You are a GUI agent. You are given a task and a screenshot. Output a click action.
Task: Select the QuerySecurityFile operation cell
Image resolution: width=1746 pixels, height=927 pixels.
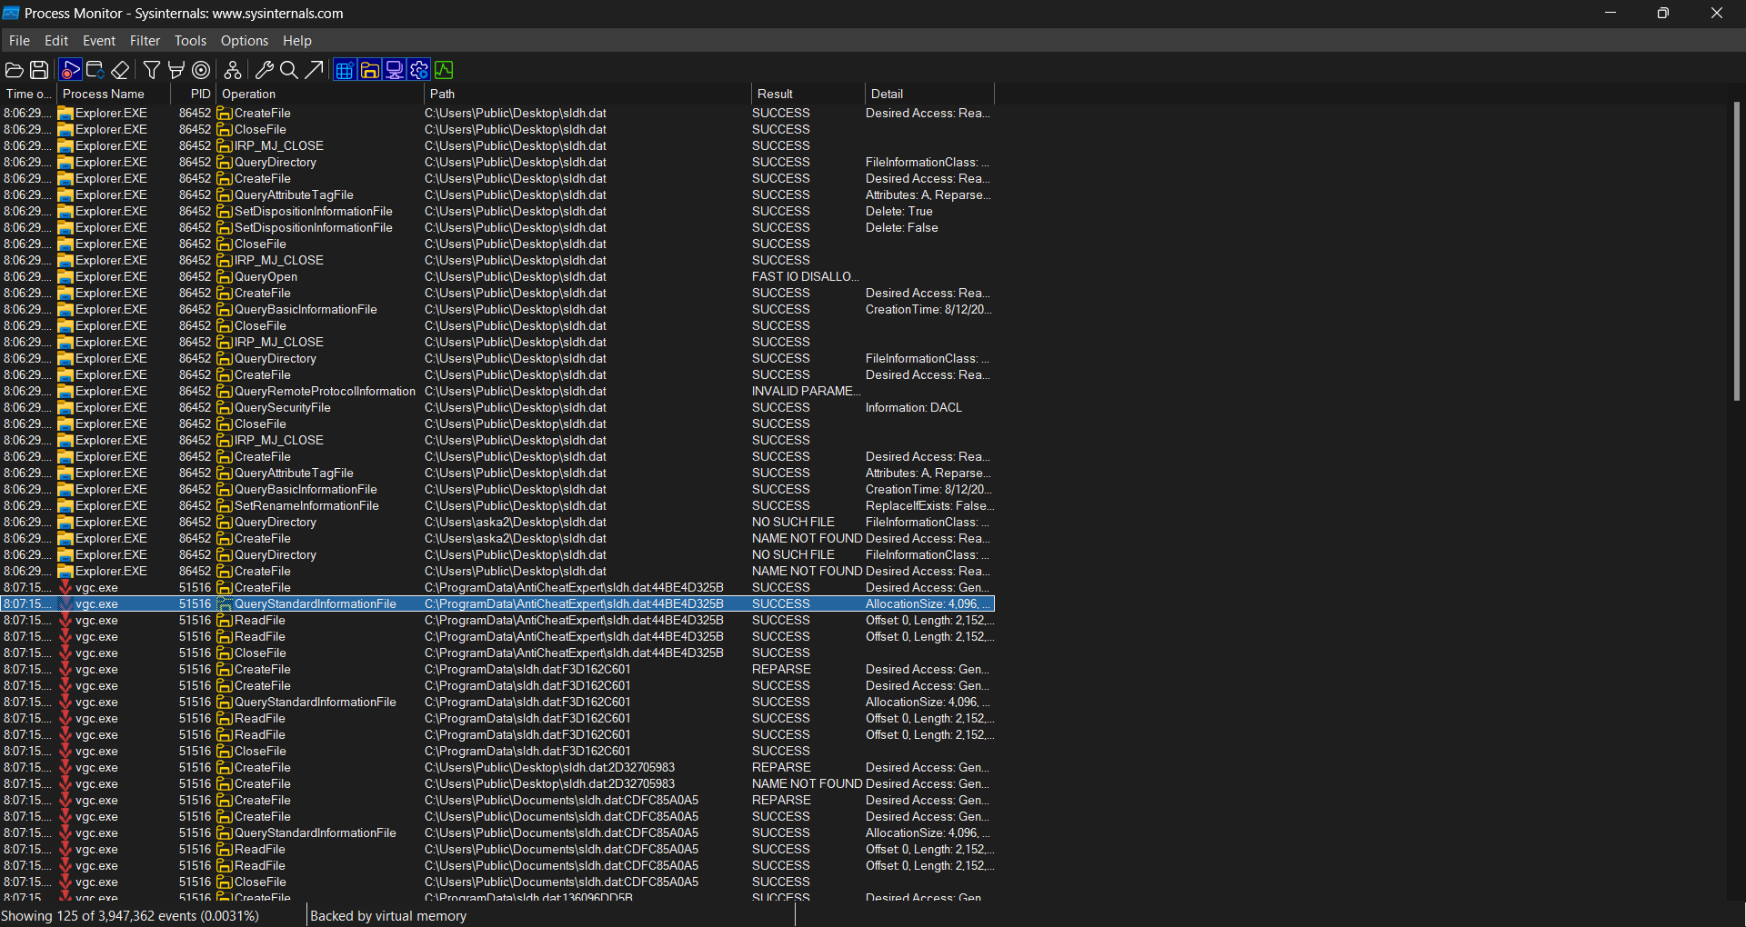click(x=283, y=408)
